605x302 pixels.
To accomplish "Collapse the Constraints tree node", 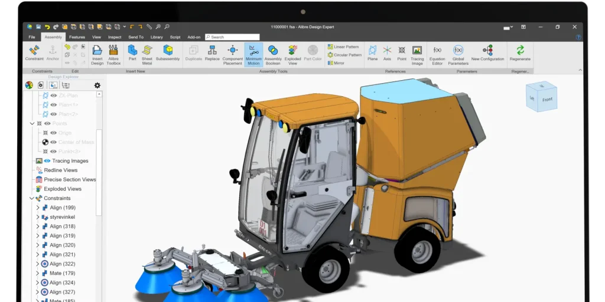I will (x=32, y=198).
